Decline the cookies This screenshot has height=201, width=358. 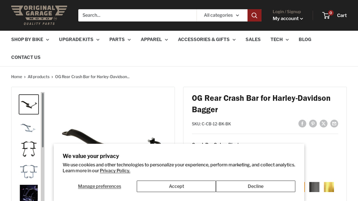256,186
